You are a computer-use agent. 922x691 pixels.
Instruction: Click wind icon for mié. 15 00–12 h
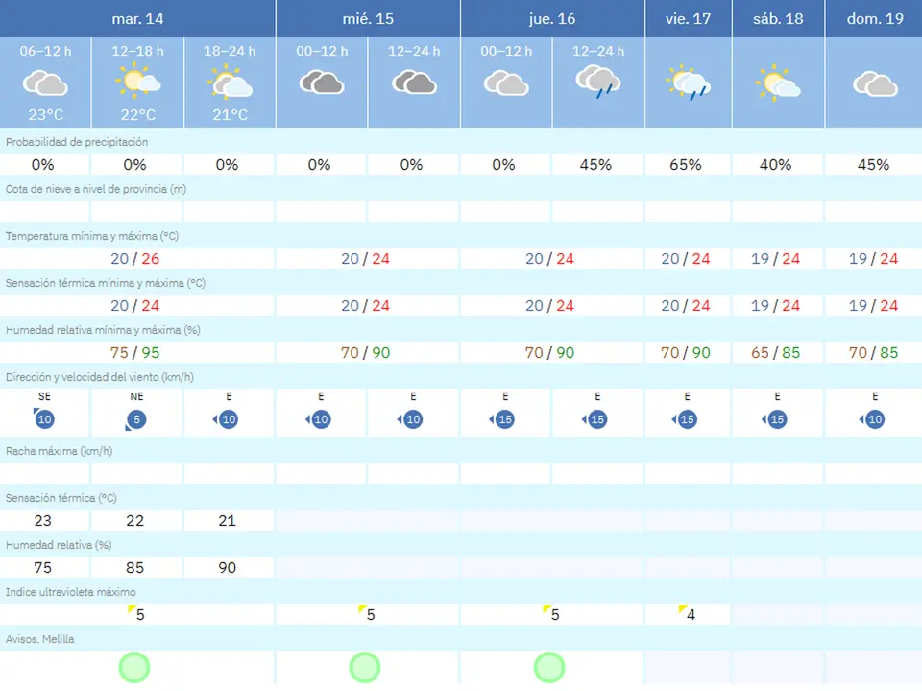pyautogui.click(x=318, y=419)
